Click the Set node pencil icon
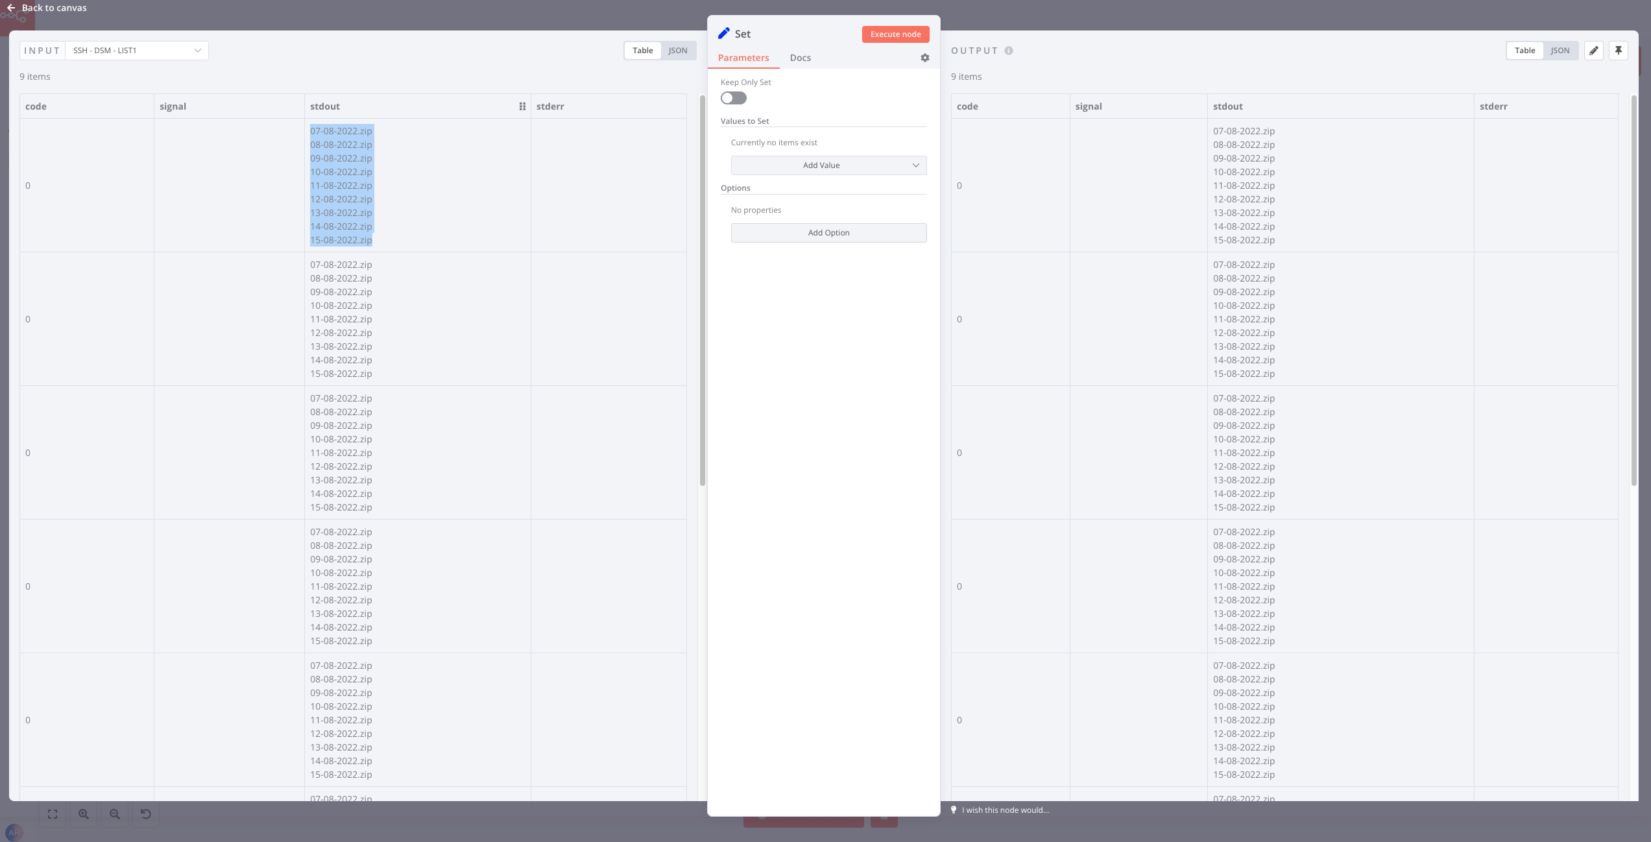 tap(724, 34)
